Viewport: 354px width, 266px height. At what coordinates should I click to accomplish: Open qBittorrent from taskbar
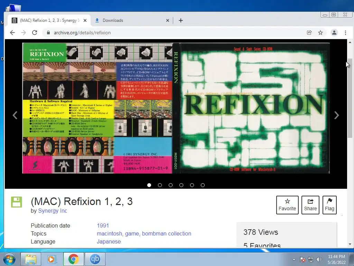95,259
